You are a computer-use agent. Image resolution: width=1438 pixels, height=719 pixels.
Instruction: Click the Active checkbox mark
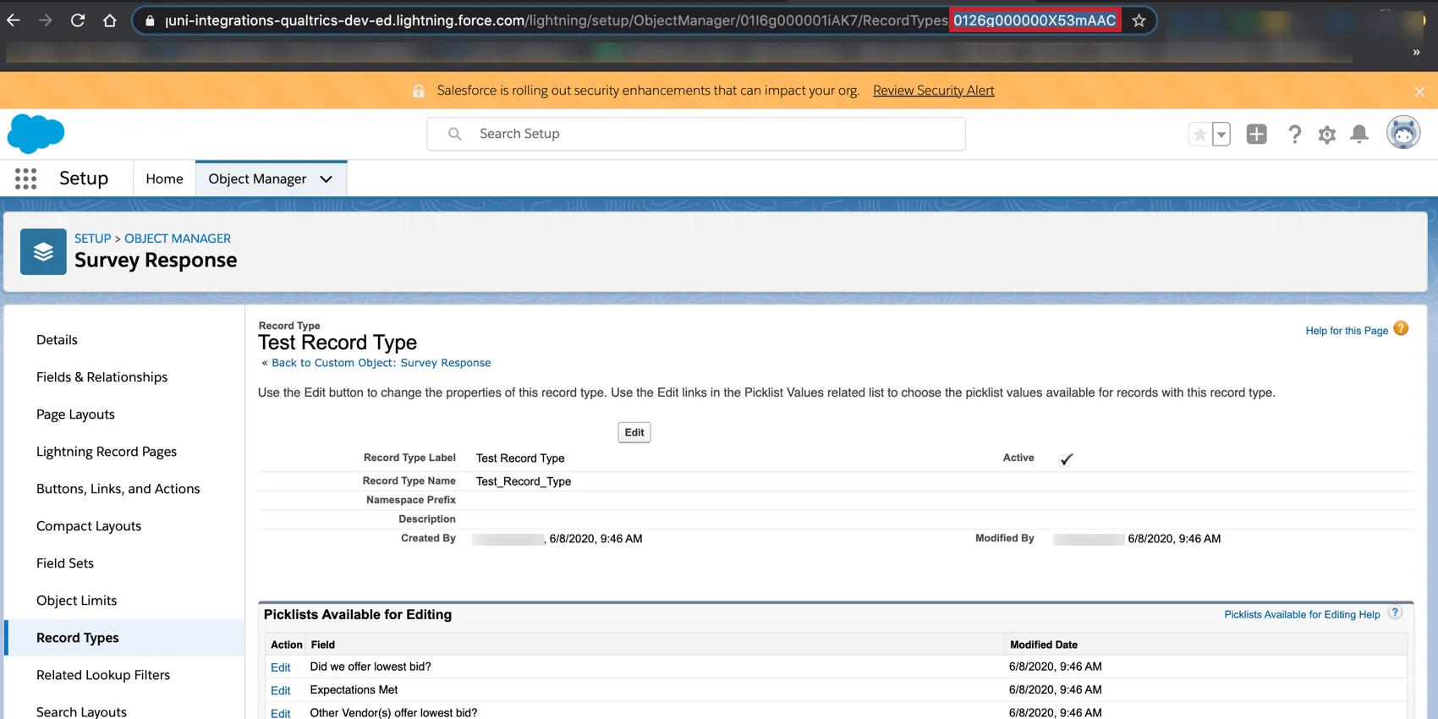1066,459
